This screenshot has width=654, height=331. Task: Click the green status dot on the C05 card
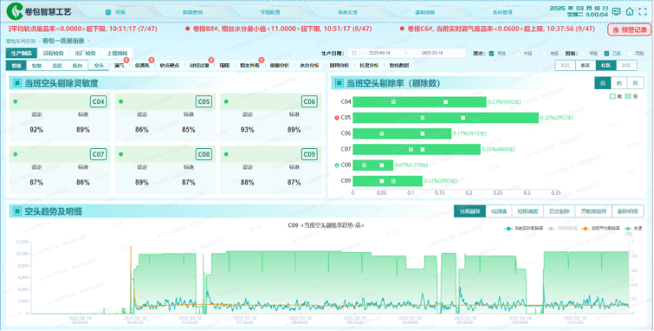point(121,102)
